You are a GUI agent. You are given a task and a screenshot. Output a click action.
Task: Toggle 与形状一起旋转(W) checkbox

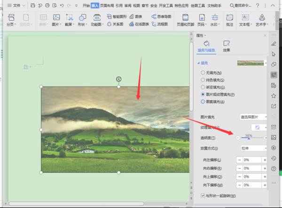(203, 195)
